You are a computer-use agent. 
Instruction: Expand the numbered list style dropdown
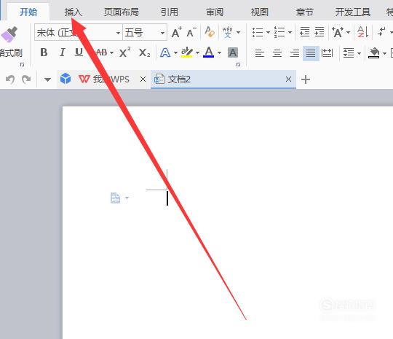click(x=290, y=32)
